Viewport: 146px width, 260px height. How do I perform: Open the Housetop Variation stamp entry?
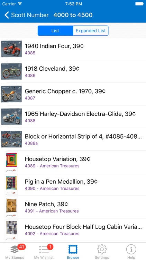73,162
